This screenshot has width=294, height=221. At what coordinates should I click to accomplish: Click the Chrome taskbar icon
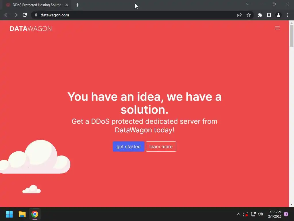(x=35, y=214)
